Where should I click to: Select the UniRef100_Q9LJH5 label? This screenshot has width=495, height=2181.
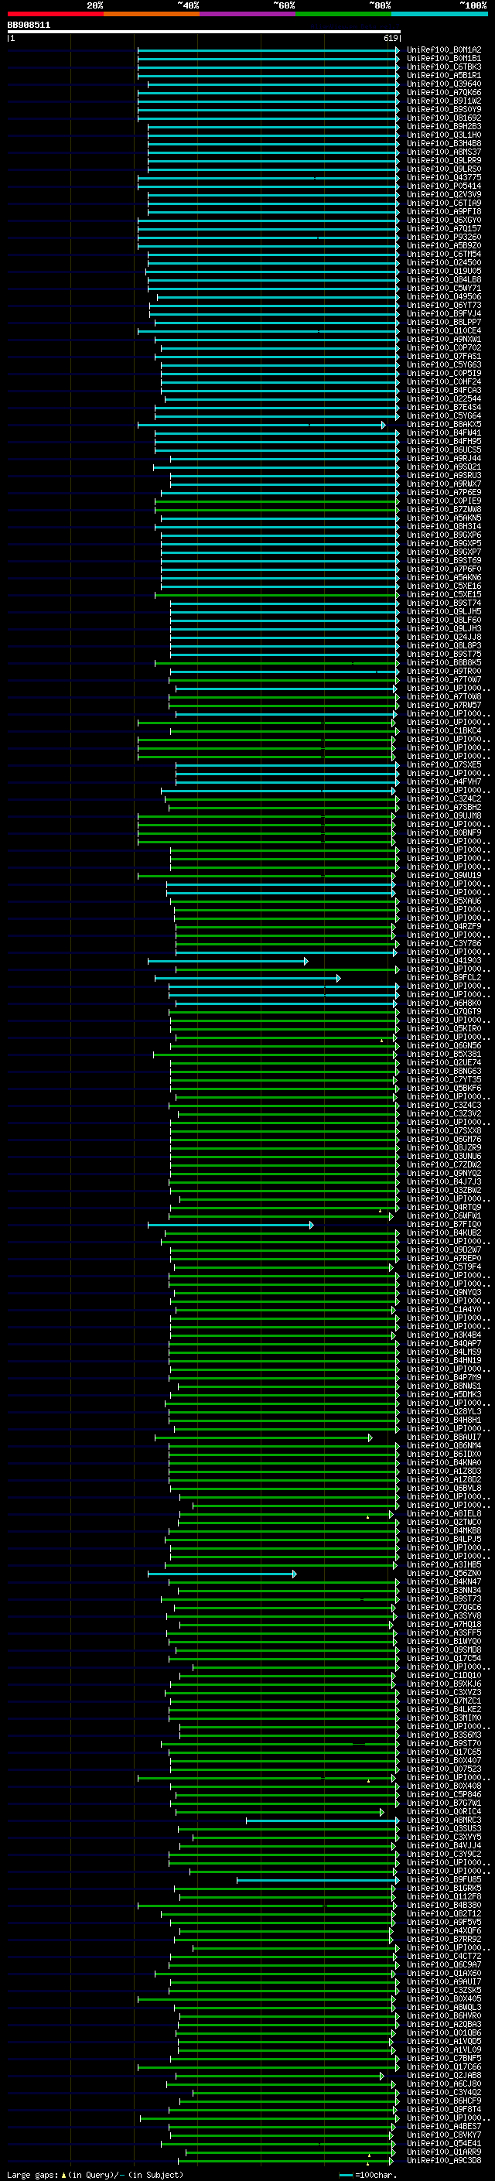[444, 611]
